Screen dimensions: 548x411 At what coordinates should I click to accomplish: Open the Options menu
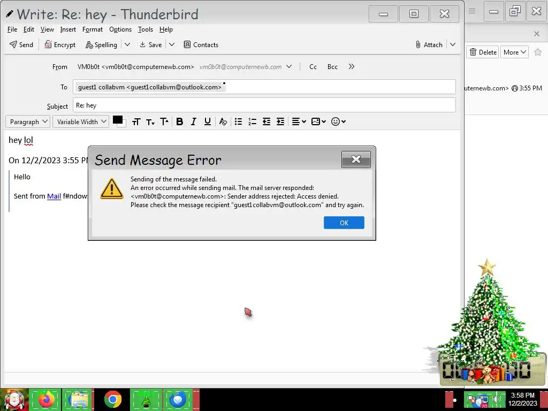pyautogui.click(x=120, y=29)
